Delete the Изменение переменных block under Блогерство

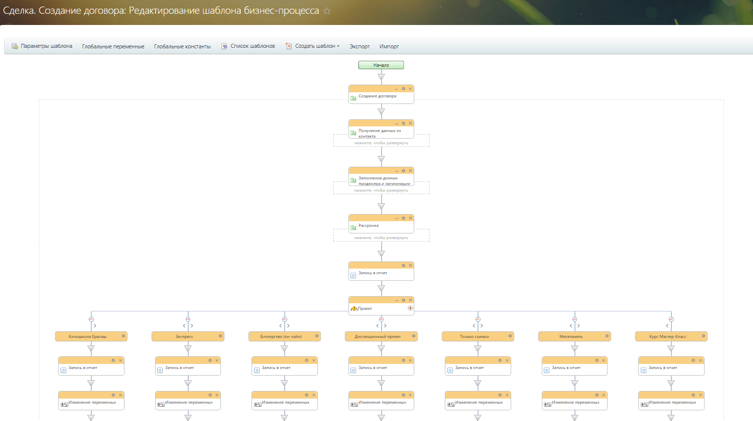314,395
